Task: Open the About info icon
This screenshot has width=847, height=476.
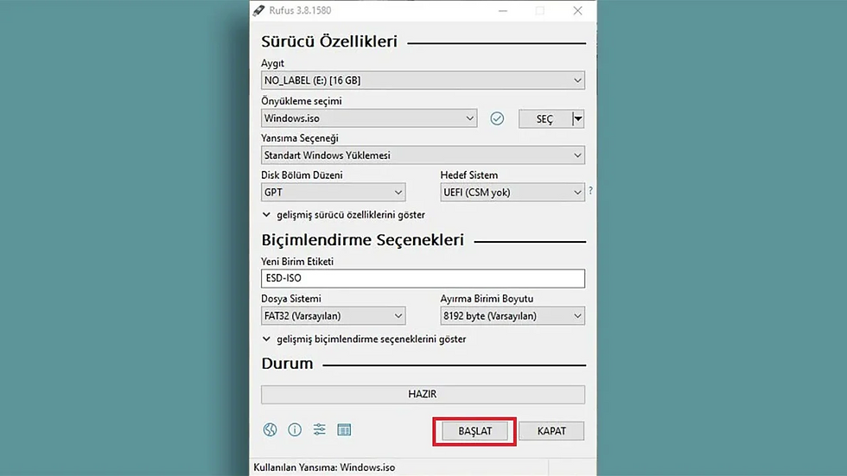Action: click(295, 429)
